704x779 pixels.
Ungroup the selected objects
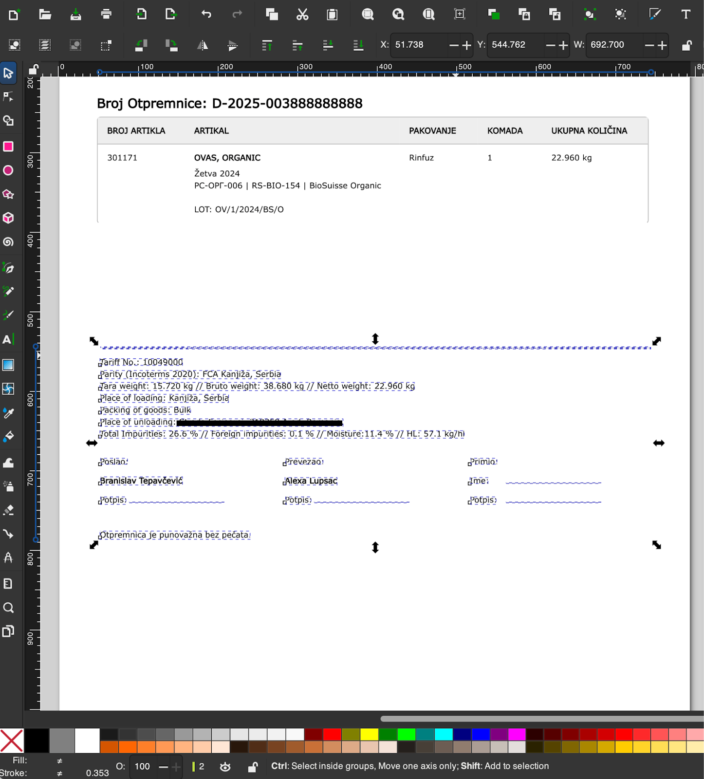pyautogui.click(x=620, y=14)
